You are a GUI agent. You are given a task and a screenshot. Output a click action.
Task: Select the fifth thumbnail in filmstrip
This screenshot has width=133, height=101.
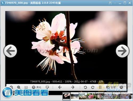coord(100,96)
